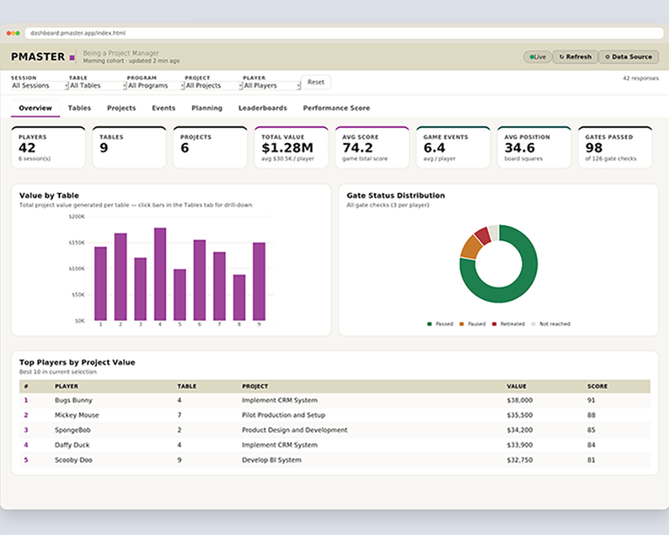Open the All Programs dropdown
Image resolution: width=669 pixels, height=535 pixels.
pyautogui.click(x=155, y=86)
